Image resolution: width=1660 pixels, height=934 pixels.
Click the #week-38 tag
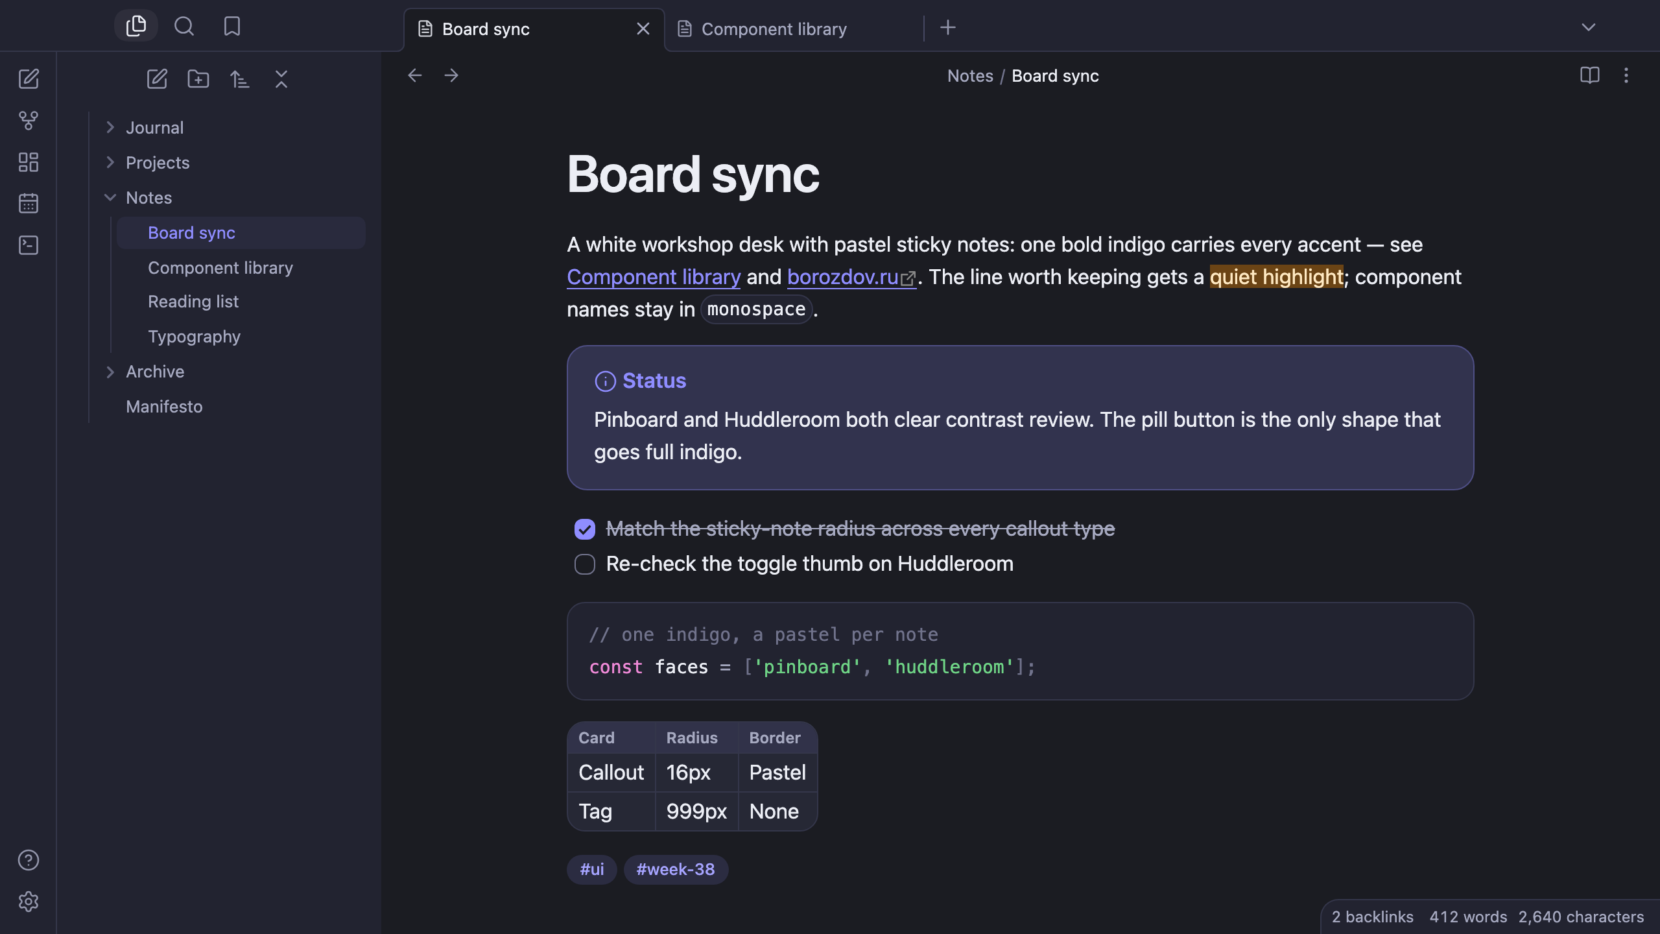click(676, 869)
